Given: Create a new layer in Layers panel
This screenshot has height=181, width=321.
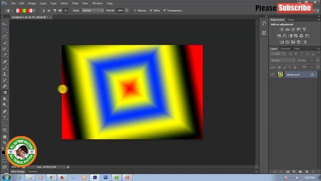Looking at the screenshot, I should click(306, 171).
